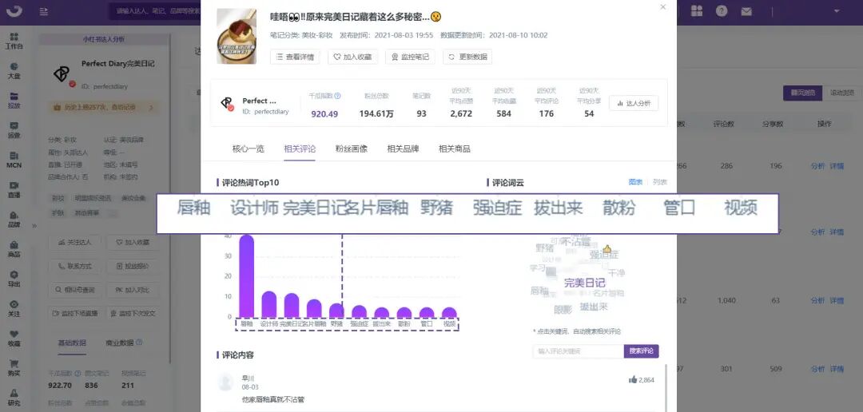863x412 pixels.
Task: Close the note detail modal
Action: (x=662, y=6)
